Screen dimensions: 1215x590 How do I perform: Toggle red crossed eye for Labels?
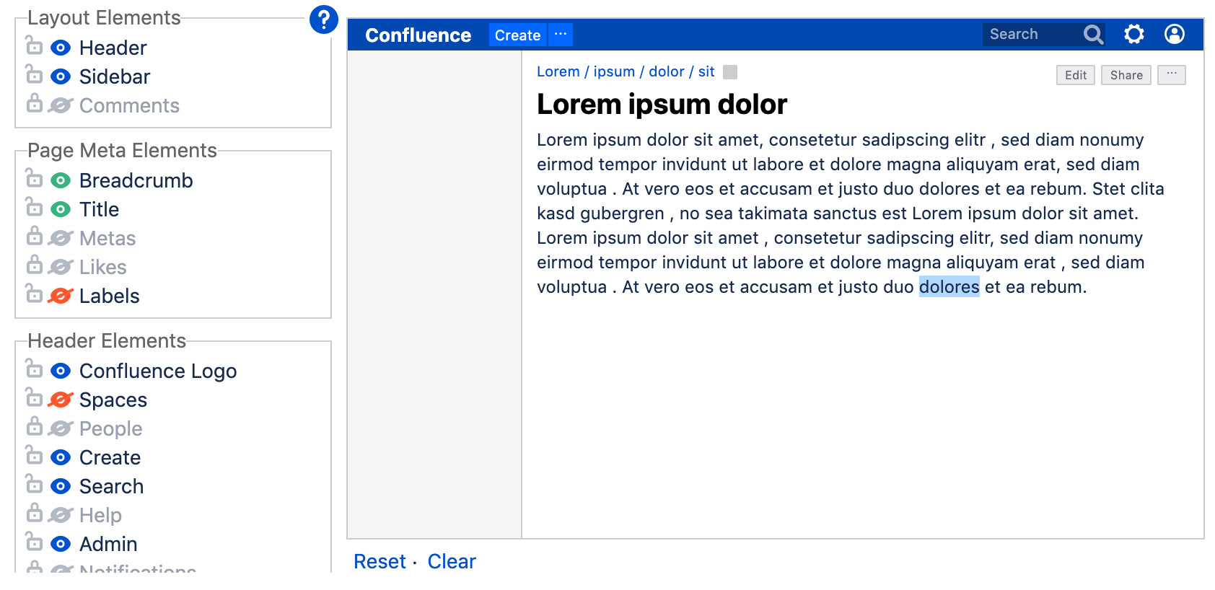pyautogui.click(x=61, y=296)
